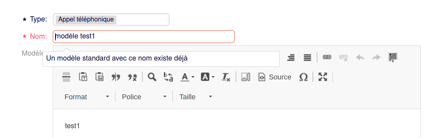Remove formatting from selected text

[226, 77]
